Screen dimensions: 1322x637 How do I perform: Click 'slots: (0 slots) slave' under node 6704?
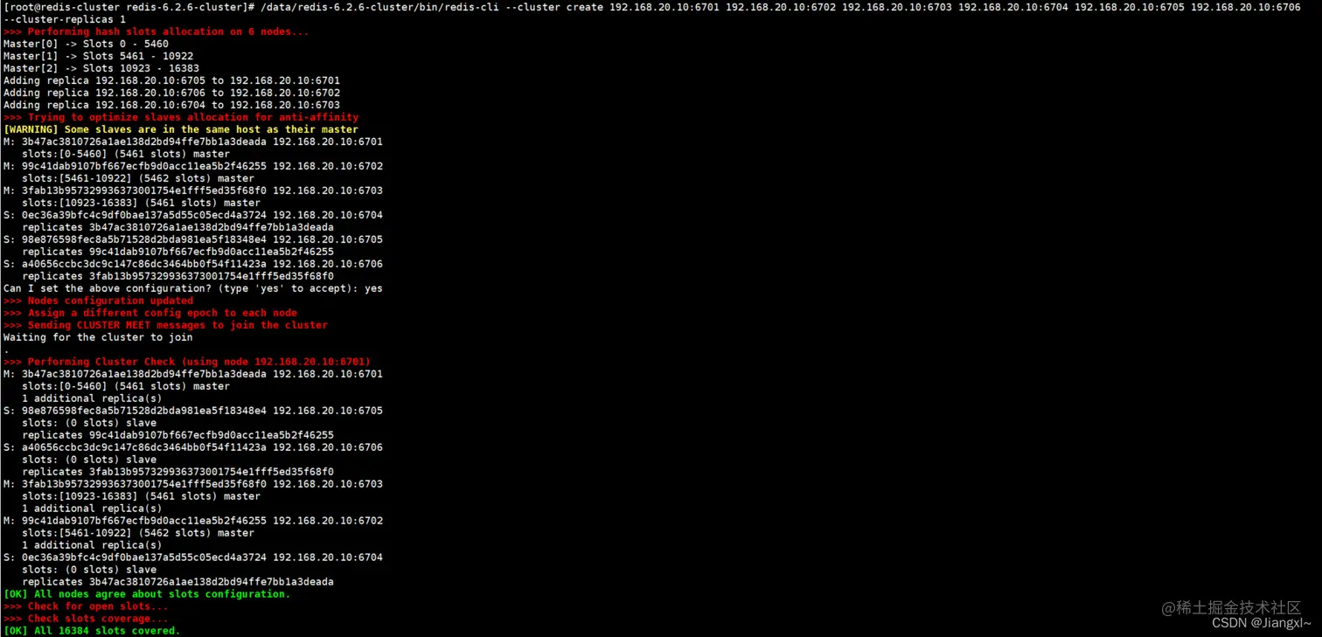pyautogui.click(x=89, y=570)
